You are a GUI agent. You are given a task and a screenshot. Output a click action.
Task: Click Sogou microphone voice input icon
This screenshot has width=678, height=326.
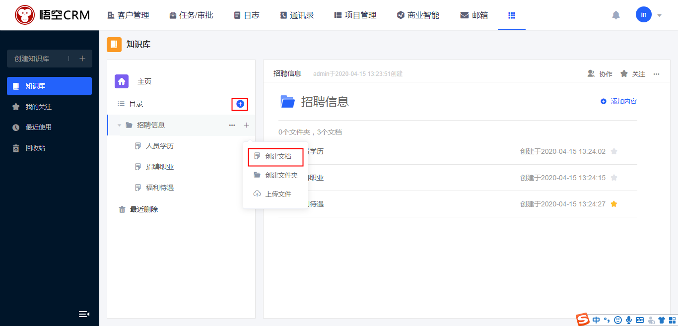point(629,320)
